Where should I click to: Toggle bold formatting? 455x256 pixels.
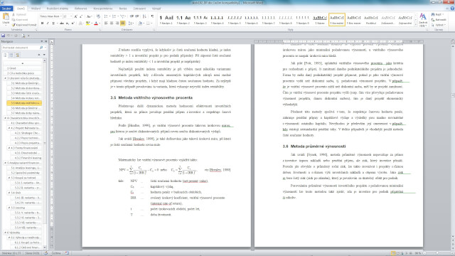(42, 23)
